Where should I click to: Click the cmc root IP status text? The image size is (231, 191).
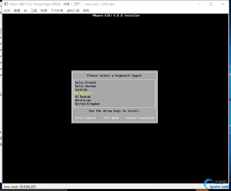(20, 187)
